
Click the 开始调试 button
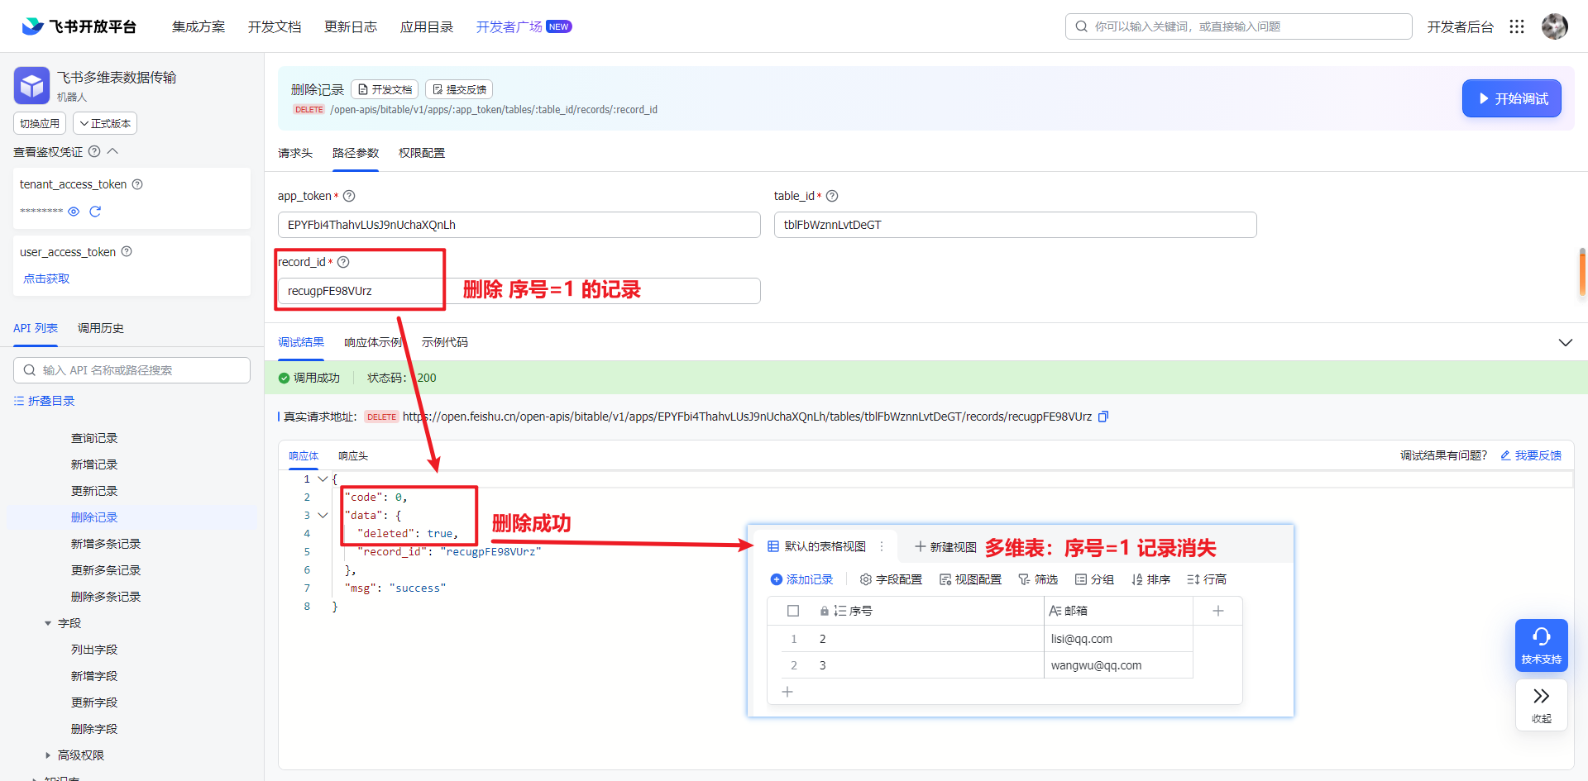[x=1511, y=98]
